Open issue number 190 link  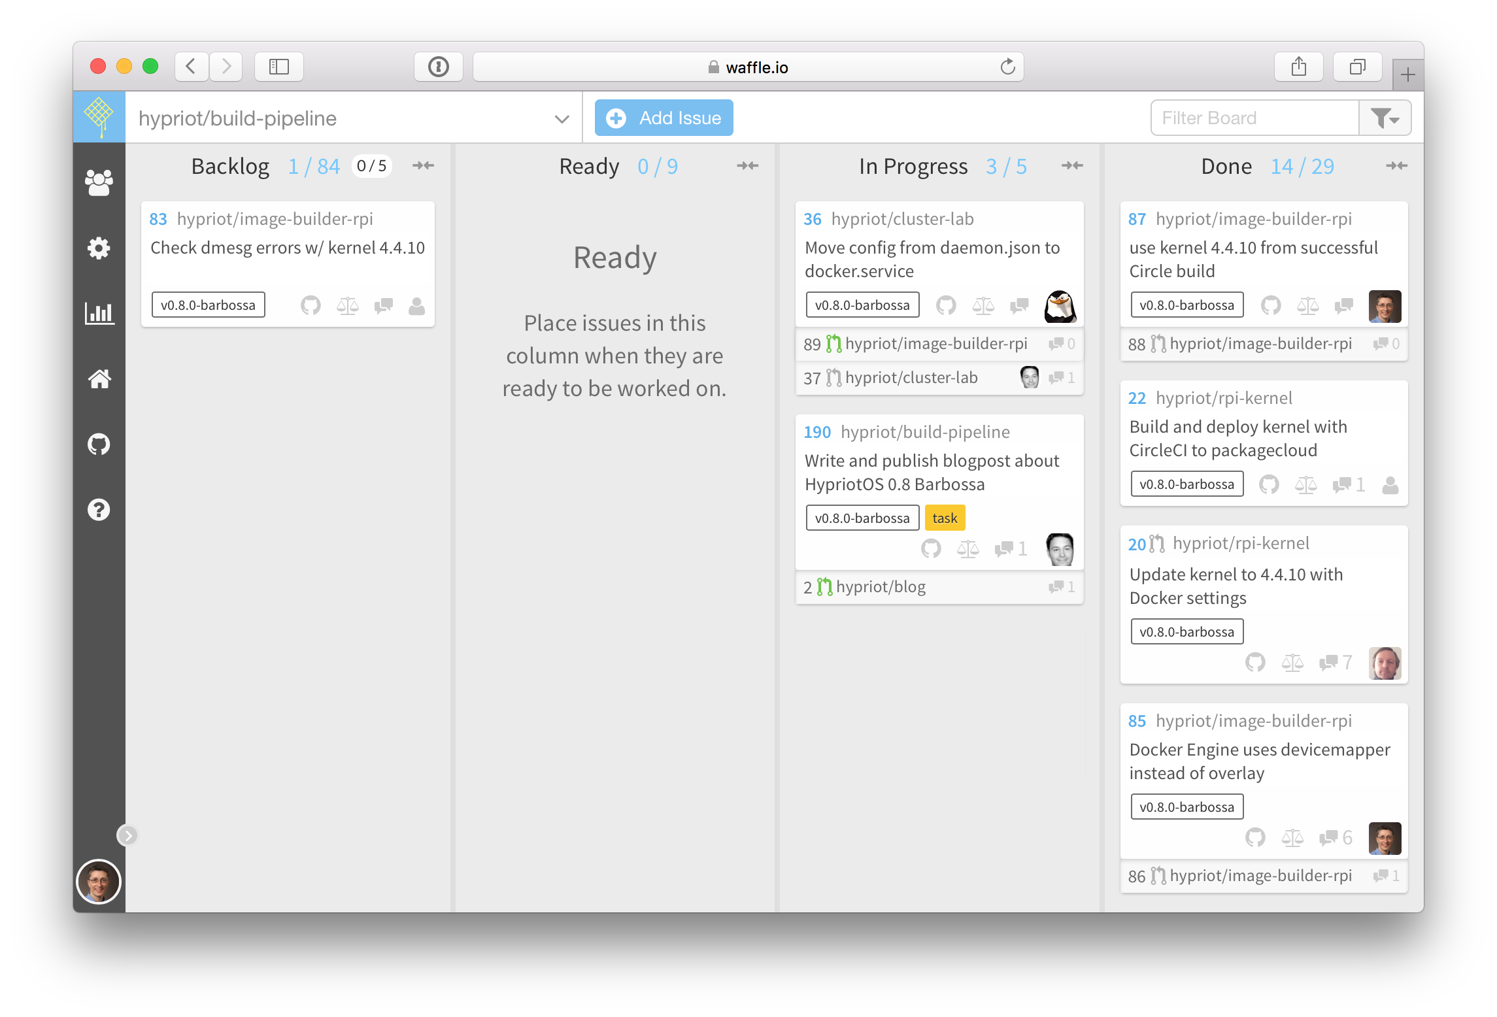pyautogui.click(x=816, y=432)
